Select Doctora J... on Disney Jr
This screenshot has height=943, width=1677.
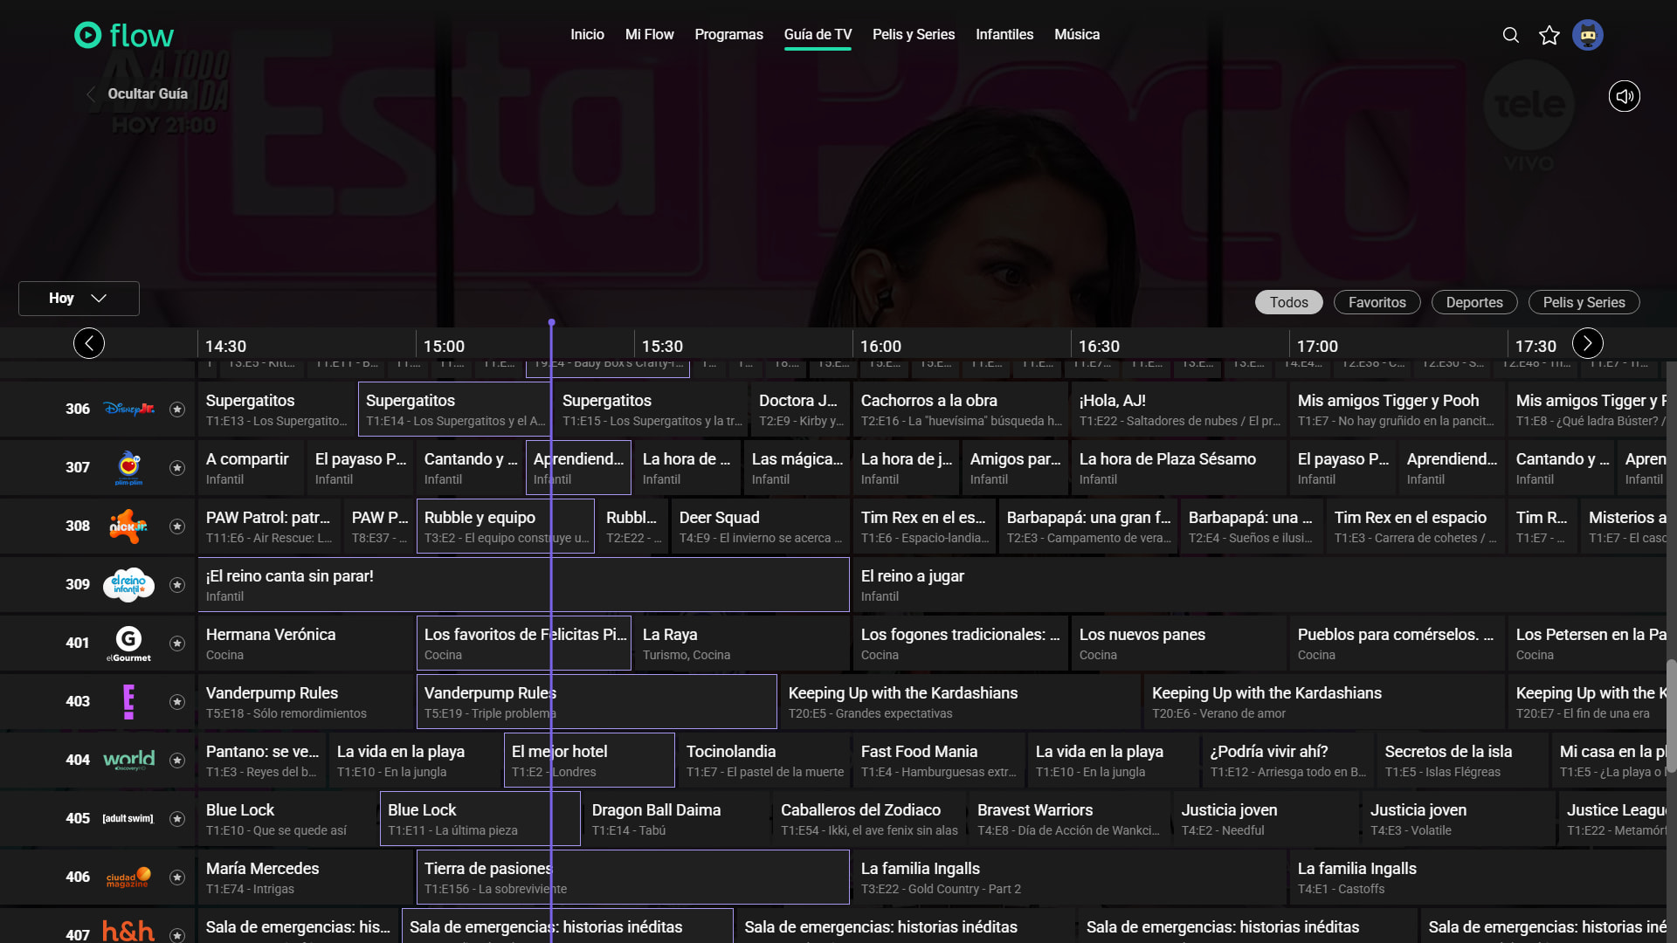coord(801,410)
